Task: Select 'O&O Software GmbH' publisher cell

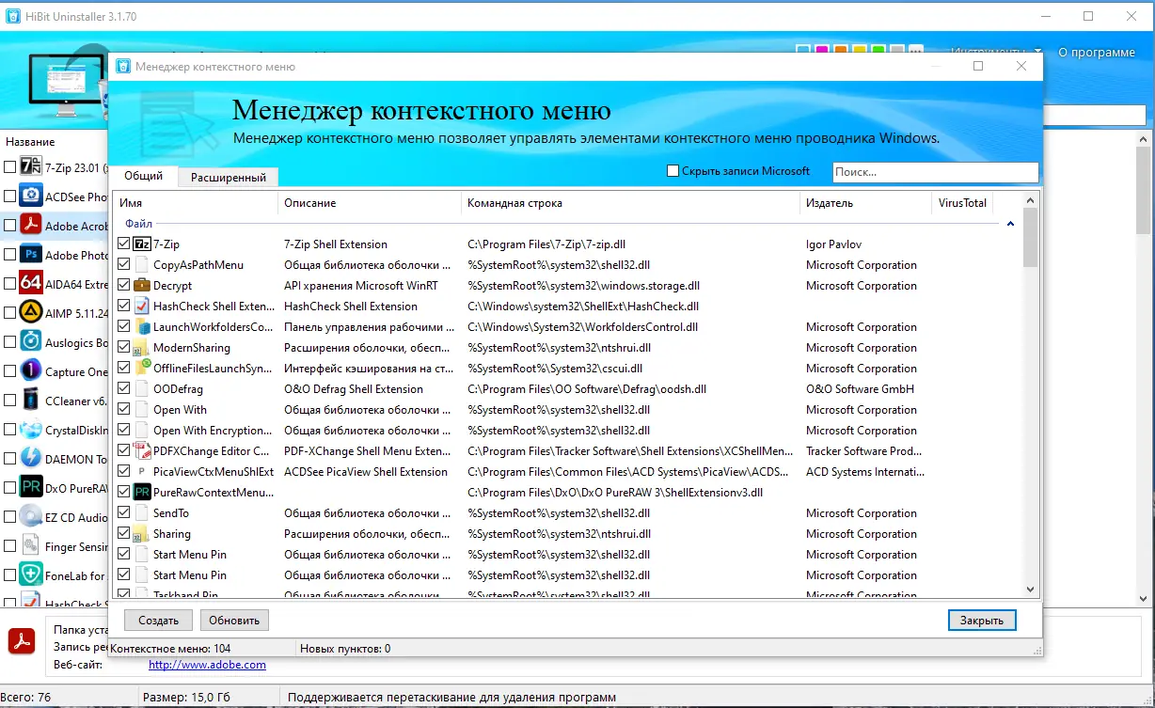Action: (x=860, y=389)
